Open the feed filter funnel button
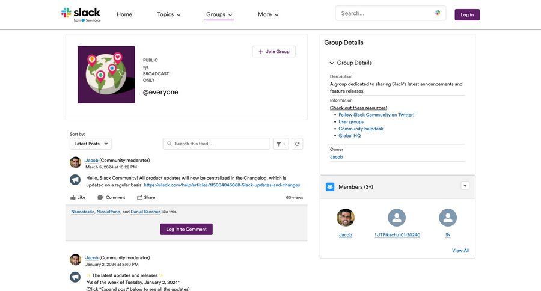541x291 pixels. (x=281, y=144)
